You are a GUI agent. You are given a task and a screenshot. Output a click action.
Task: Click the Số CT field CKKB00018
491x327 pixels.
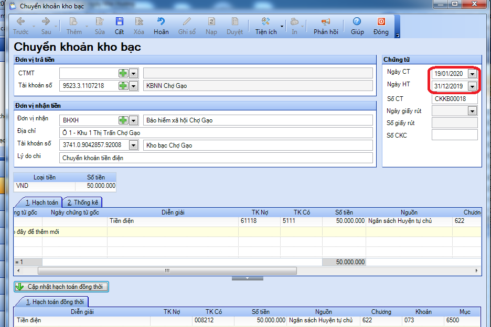pos(454,99)
